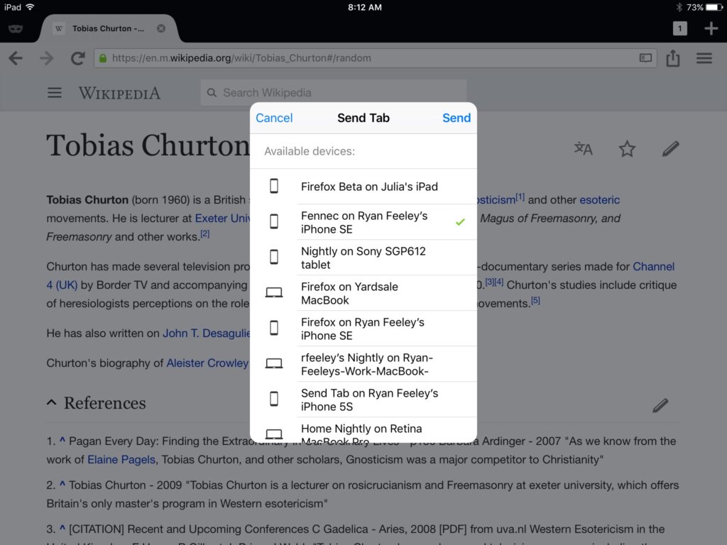727x545 pixels.
Task: Collapse the References section
Action: point(51,402)
